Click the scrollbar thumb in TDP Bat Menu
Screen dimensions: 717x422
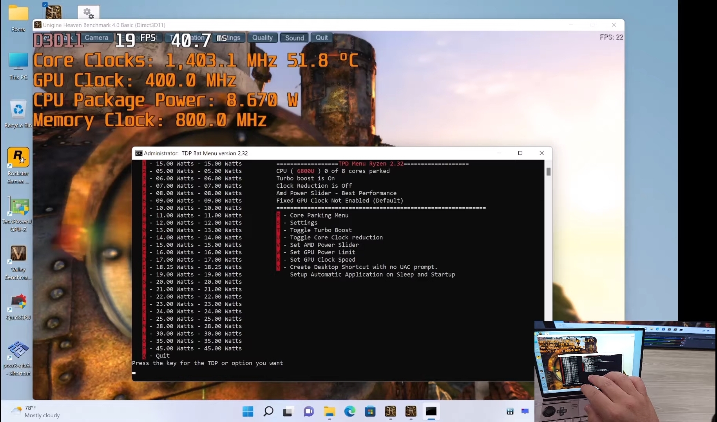(549, 171)
